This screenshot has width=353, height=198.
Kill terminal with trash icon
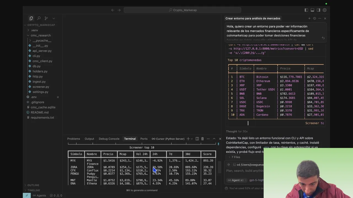202,139
